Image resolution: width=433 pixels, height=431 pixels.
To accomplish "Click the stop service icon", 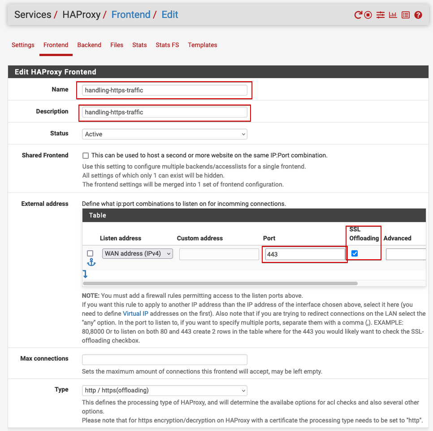I will coord(368,15).
